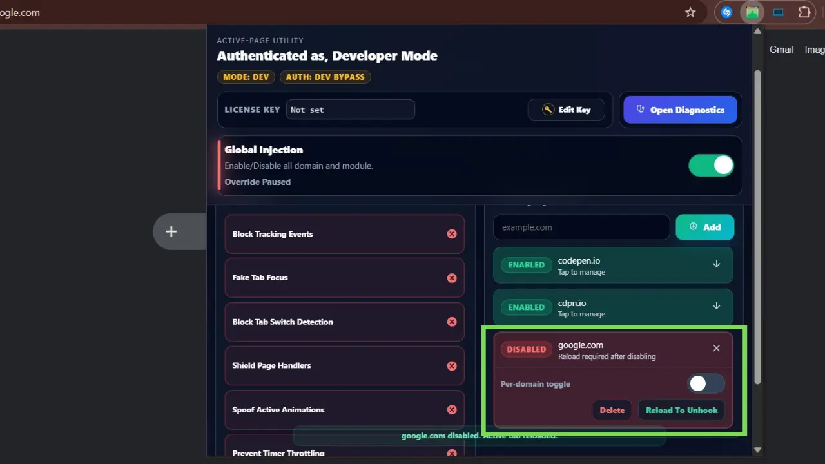Click the red X on Fake Tab Focus
825x464 pixels.
452,278
